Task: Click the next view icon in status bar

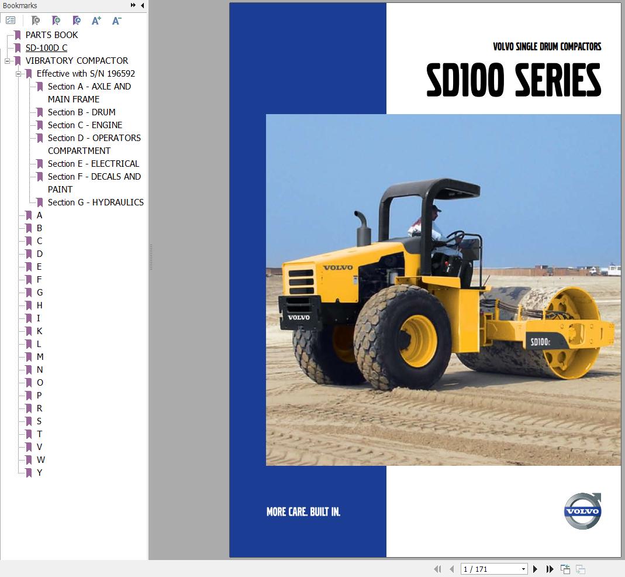Action: coord(581,569)
